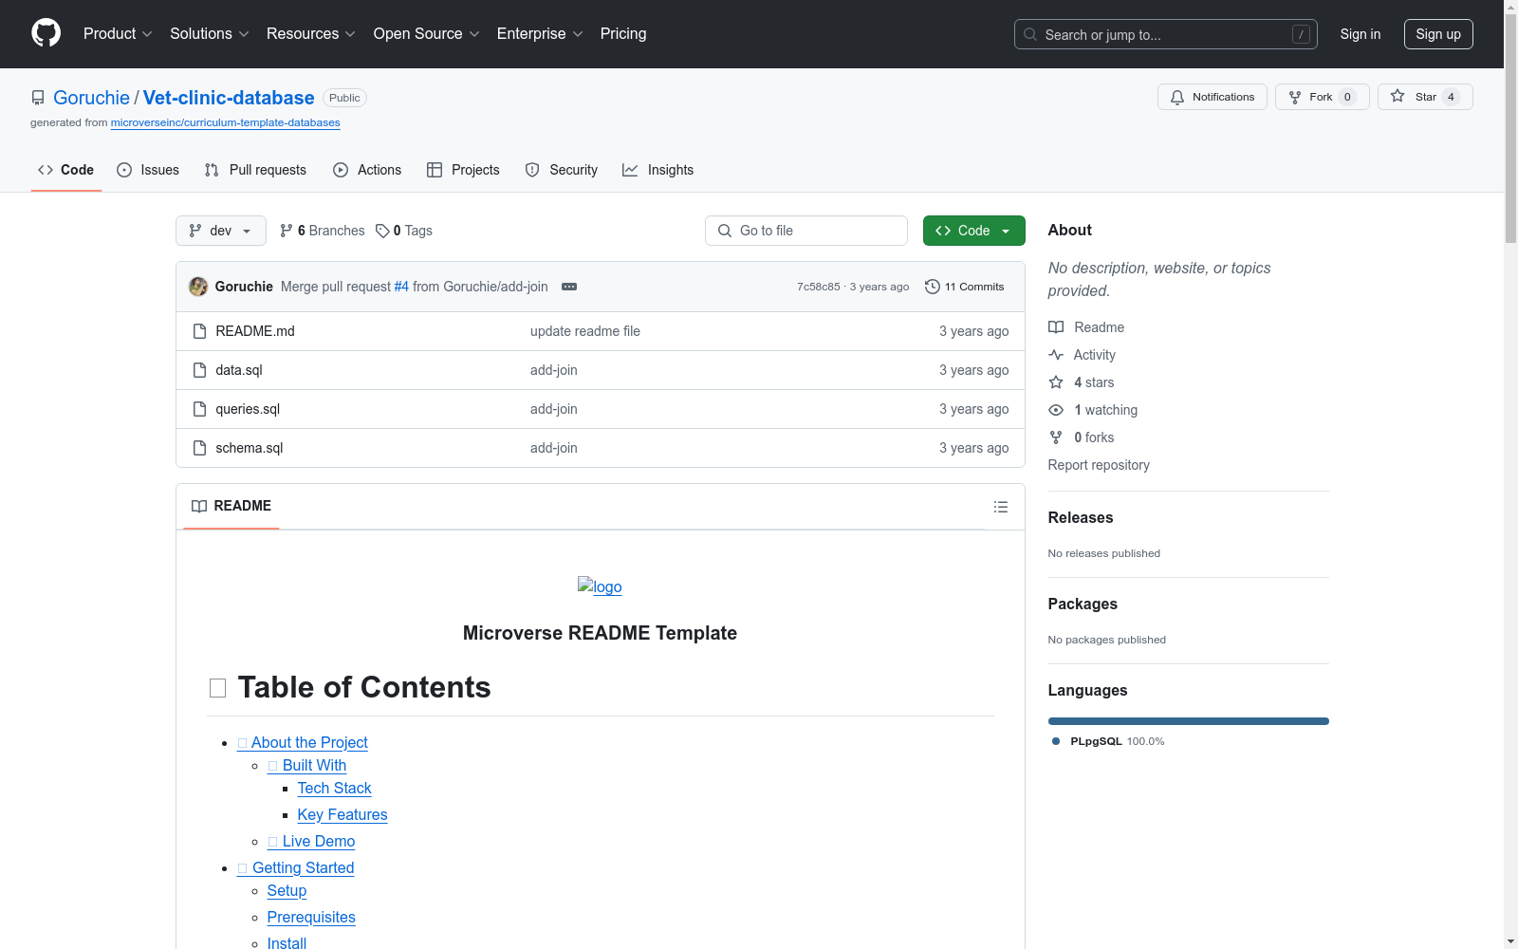Click the repository book icon beside Goruchie

click(38, 98)
